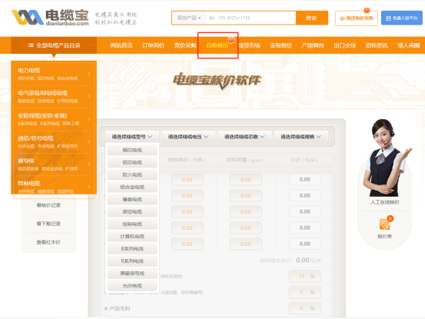This screenshot has width=425, height=319.
Task: Expand the 电力电缆 category arrow
Action: (89, 74)
